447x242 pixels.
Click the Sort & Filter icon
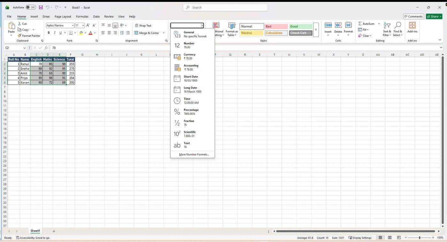coord(387,25)
